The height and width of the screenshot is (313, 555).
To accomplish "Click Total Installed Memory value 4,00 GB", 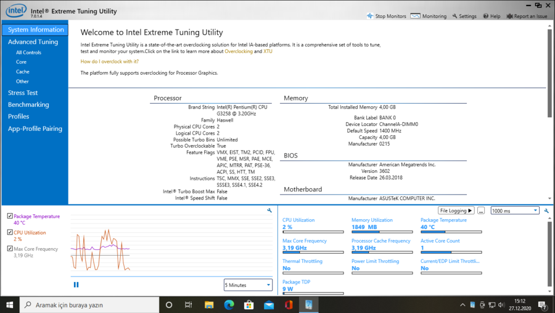I will (387, 107).
